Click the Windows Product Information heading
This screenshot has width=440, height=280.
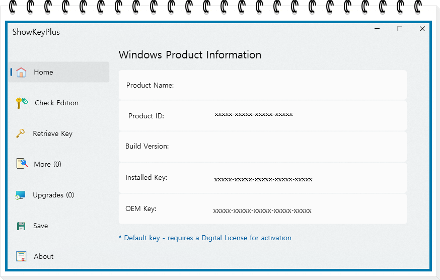[x=190, y=55]
